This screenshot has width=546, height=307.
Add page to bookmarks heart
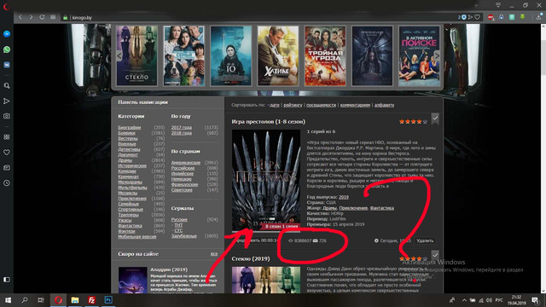click(x=478, y=17)
